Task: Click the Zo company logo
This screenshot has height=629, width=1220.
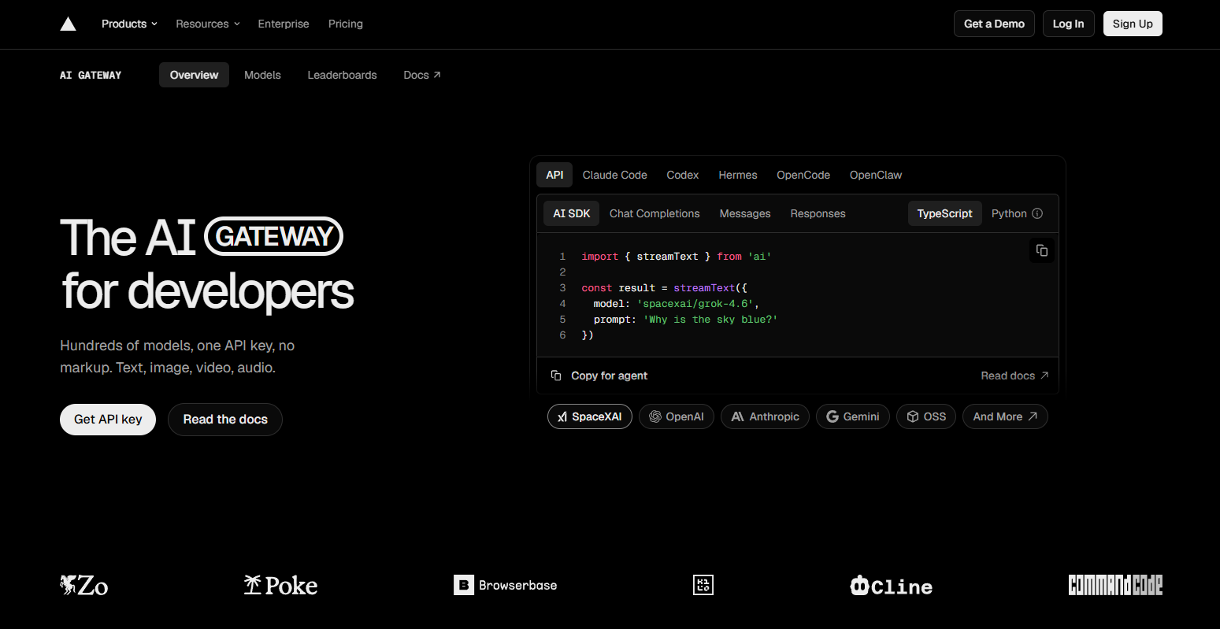Action: (84, 585)
